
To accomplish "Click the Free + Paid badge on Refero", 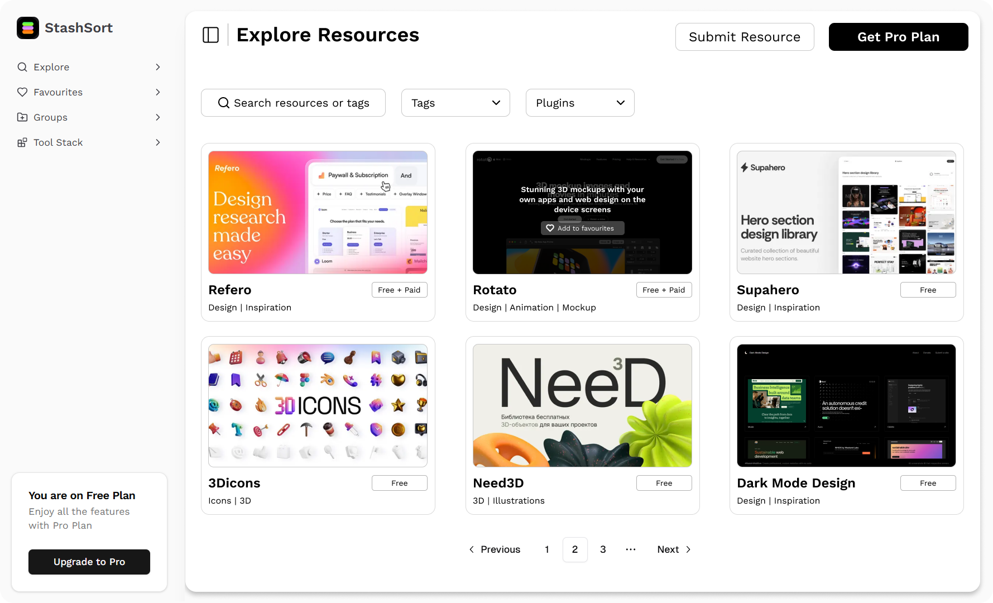I will pos(400,290).
